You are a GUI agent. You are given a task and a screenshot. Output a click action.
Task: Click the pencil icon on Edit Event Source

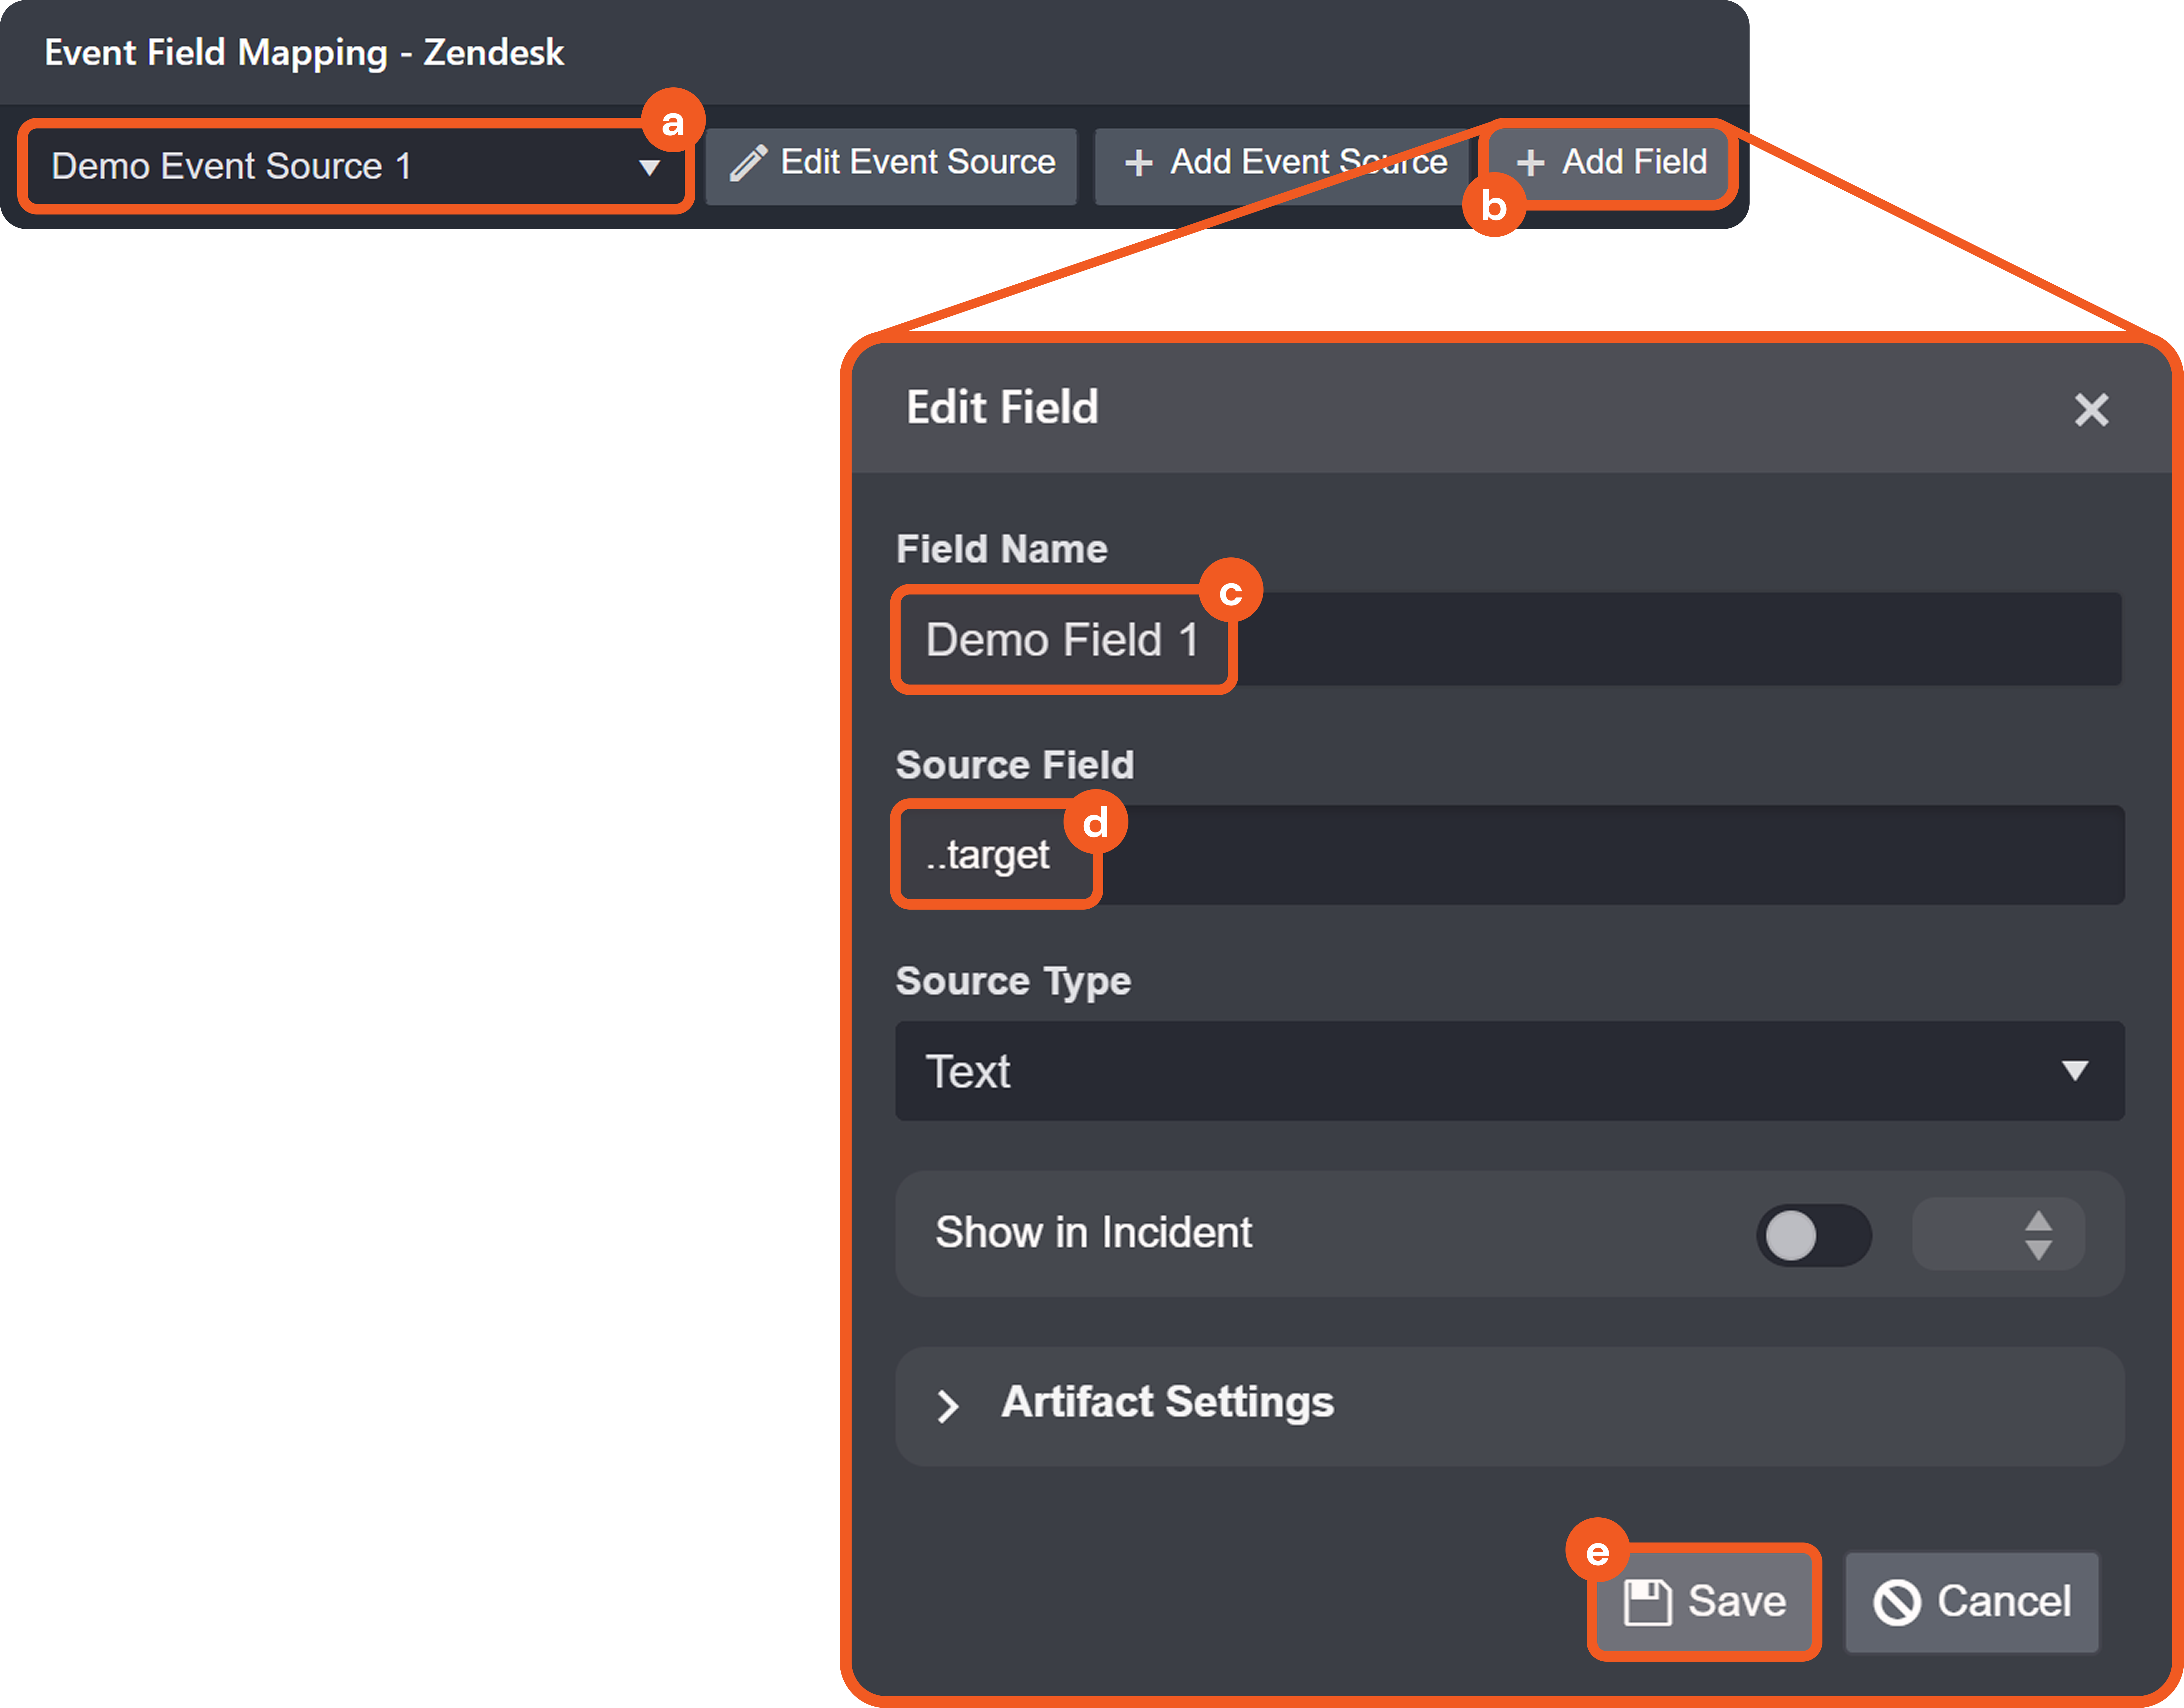(747, 163)
